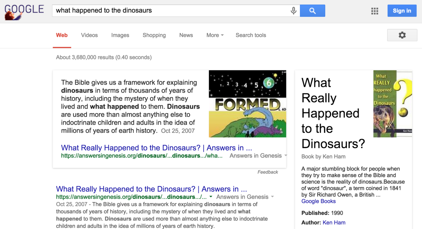
Task: Click the results count text
Action: click(104, 57)
